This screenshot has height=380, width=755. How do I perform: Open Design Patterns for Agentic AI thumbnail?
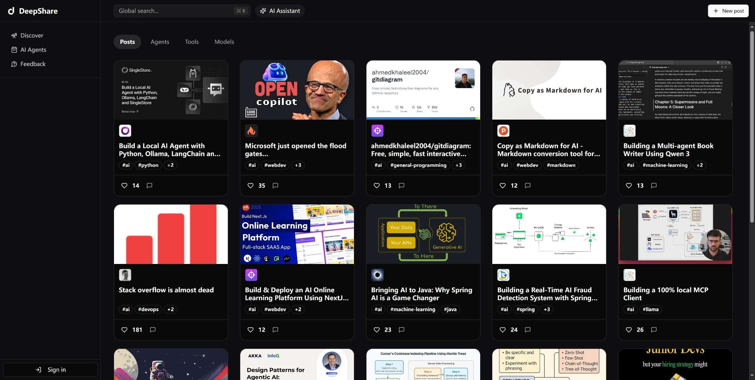[x=297, y=364]
